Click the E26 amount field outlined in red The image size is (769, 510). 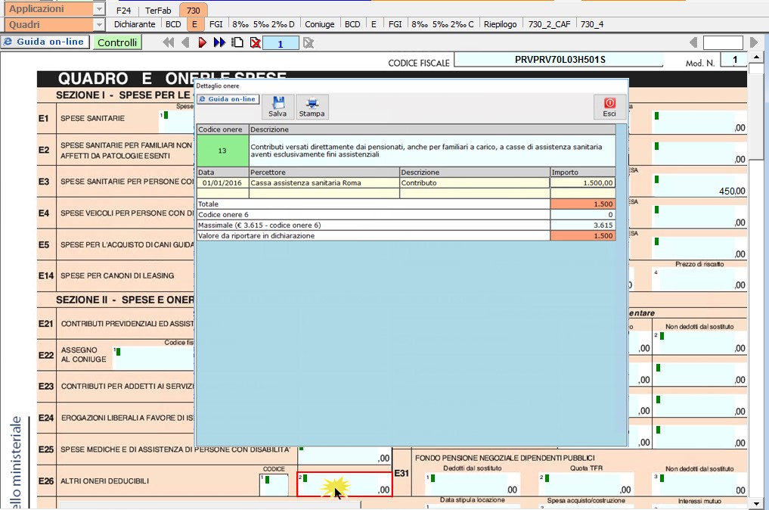(x=344, y=484)
